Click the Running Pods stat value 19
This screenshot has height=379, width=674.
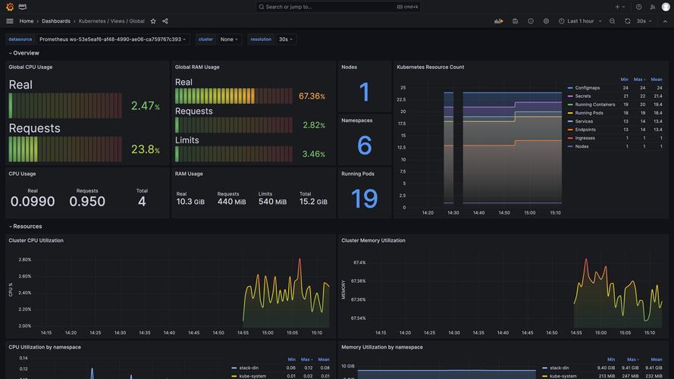pyautogui.click(x=364, y=199)
